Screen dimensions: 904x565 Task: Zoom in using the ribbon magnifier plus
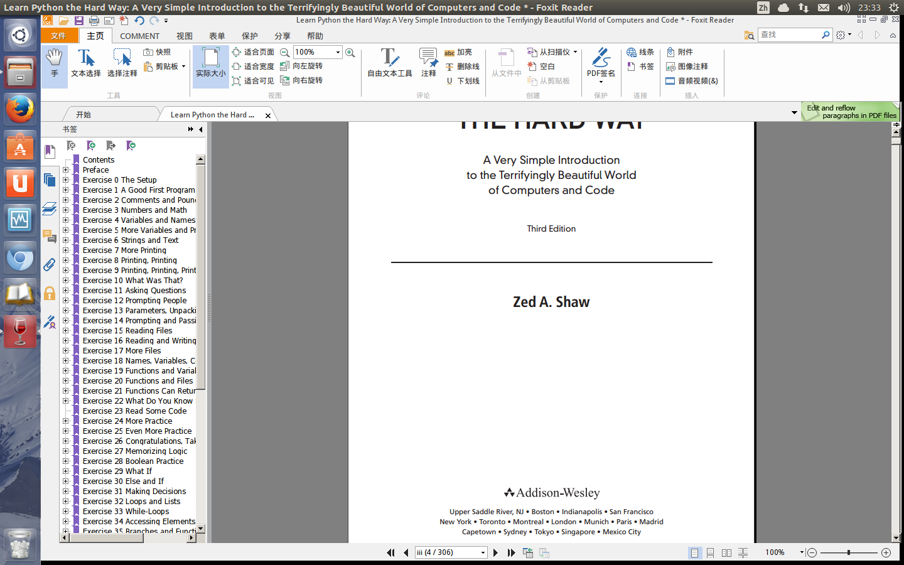350,53
